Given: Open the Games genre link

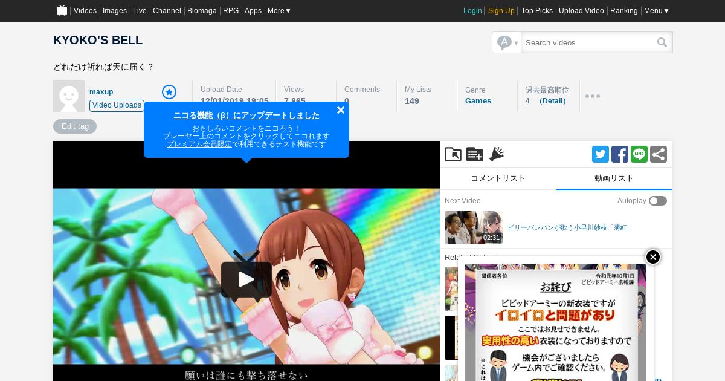Looking at the screenshot, I should [x=478, y=101].
